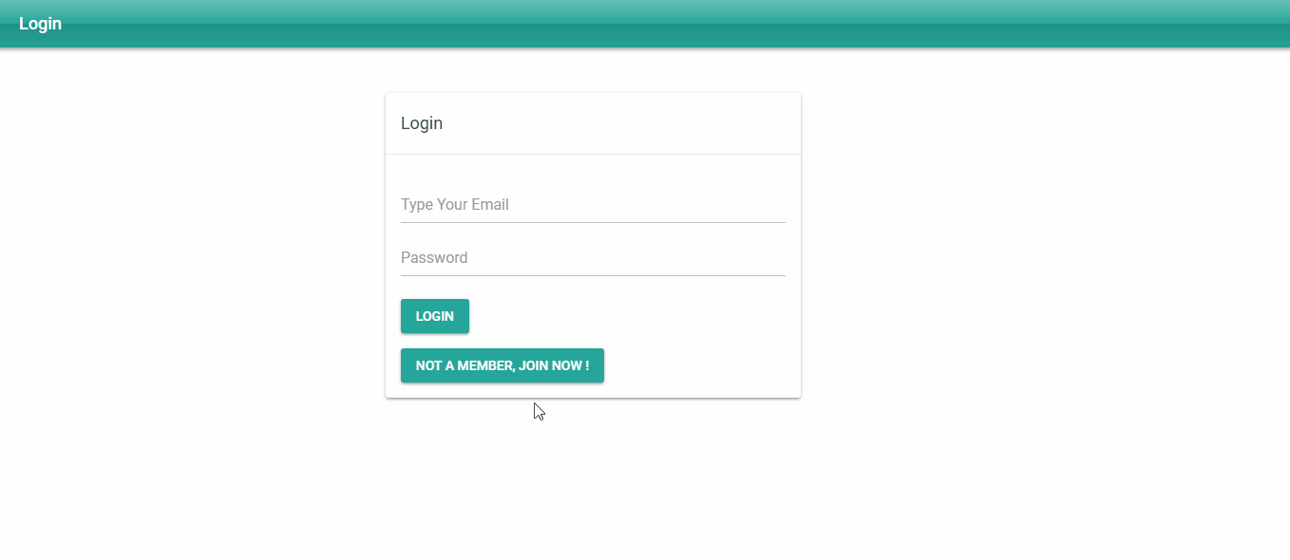Select the Type Your Email placeholder label

coord(455,204)
